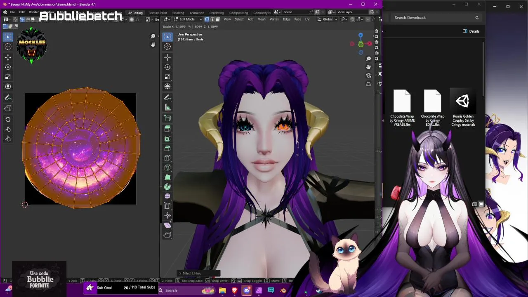Open the Scene selector dropdown
528x297 pixels.
click(277, 12)
